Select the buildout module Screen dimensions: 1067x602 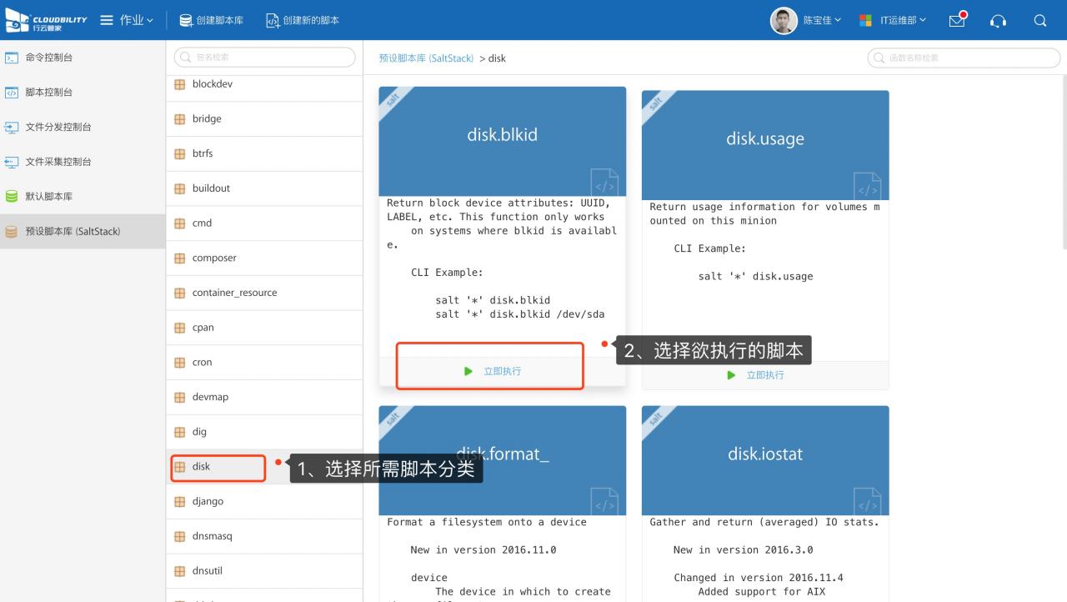click(264, 188)
